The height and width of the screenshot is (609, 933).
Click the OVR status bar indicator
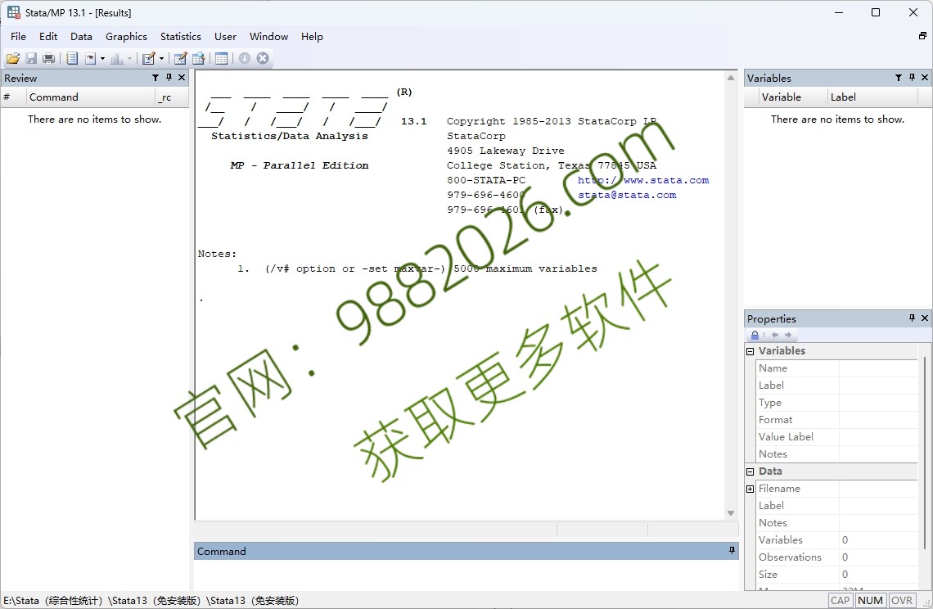(901, 600)
